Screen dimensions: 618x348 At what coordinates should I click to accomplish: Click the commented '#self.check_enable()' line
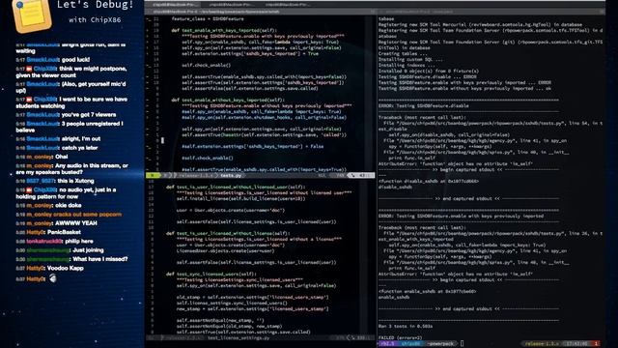point(208,159)
